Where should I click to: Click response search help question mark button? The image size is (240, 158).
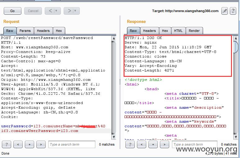coord(130,144)
